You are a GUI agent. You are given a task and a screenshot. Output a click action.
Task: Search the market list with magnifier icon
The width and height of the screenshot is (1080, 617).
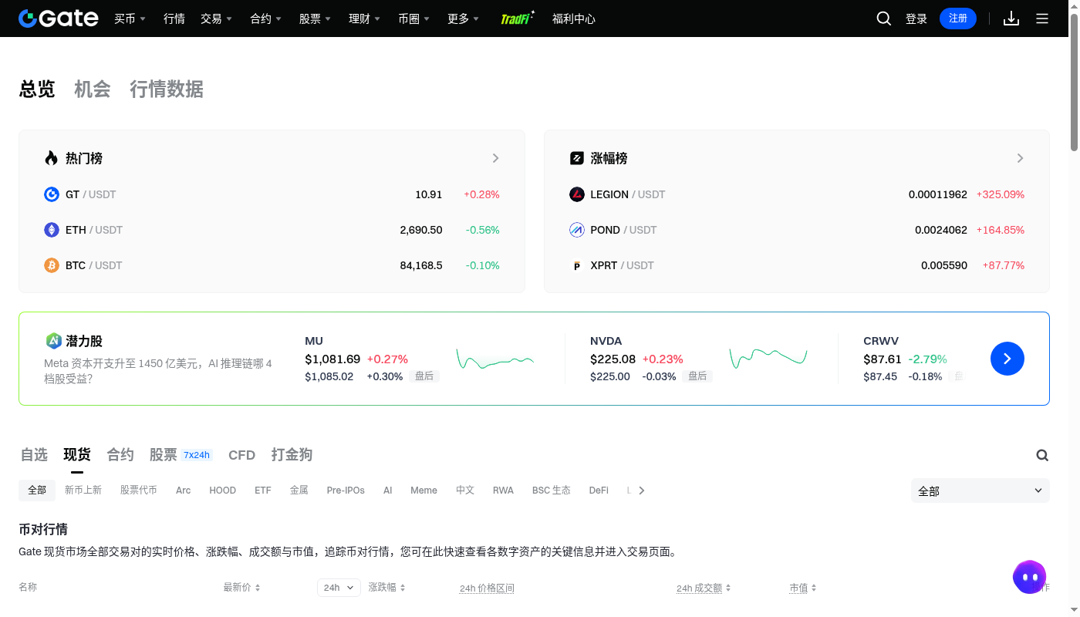click(1042, 455)
